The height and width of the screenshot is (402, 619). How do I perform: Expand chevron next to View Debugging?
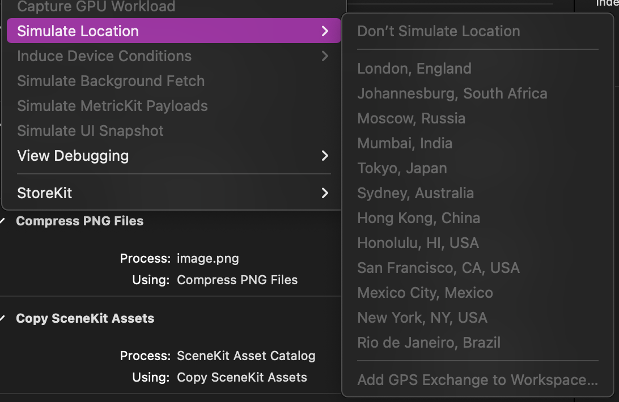(x=325, y=156)
